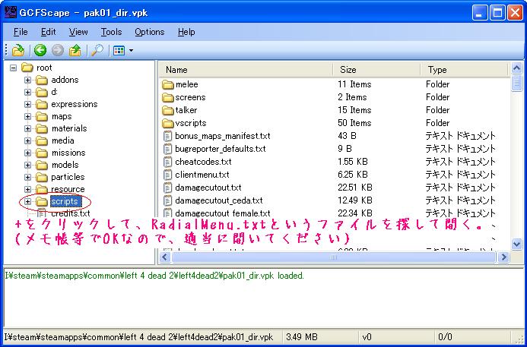Image resolution: width=527 pixels, height=347 pixels.
Task: Click the vertical scrollbar thumb
Action: pyautogui.click(x=516, y=83)
